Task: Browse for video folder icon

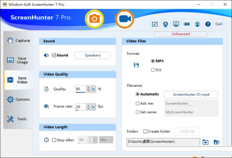Action: (205, 142)
